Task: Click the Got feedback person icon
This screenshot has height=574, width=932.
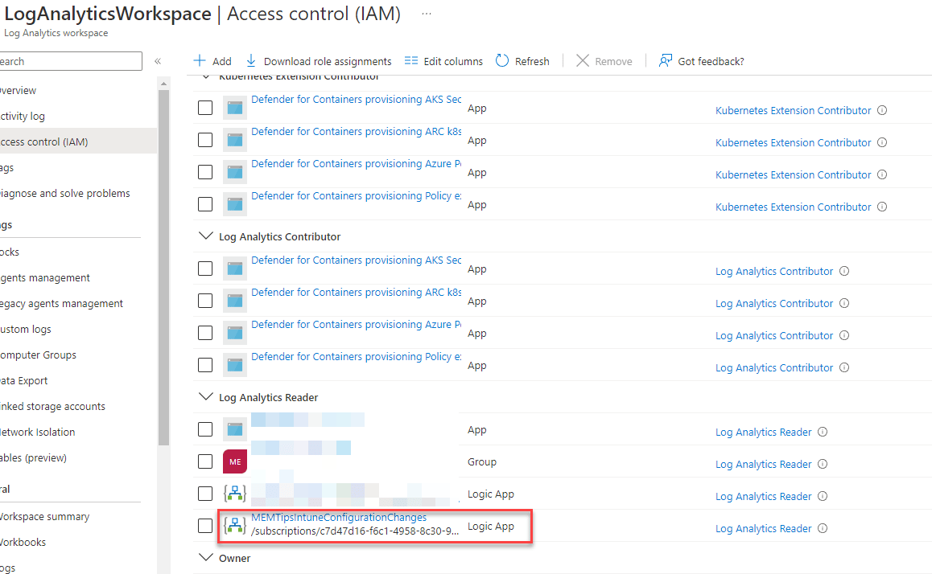Action: (665, 60)
